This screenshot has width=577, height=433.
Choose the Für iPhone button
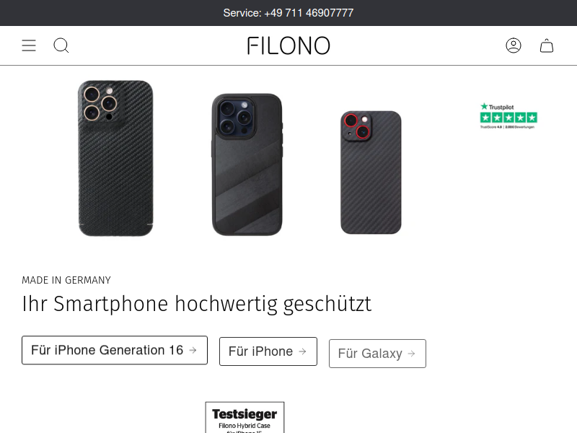pyautogui.click(x=268, y=351)
